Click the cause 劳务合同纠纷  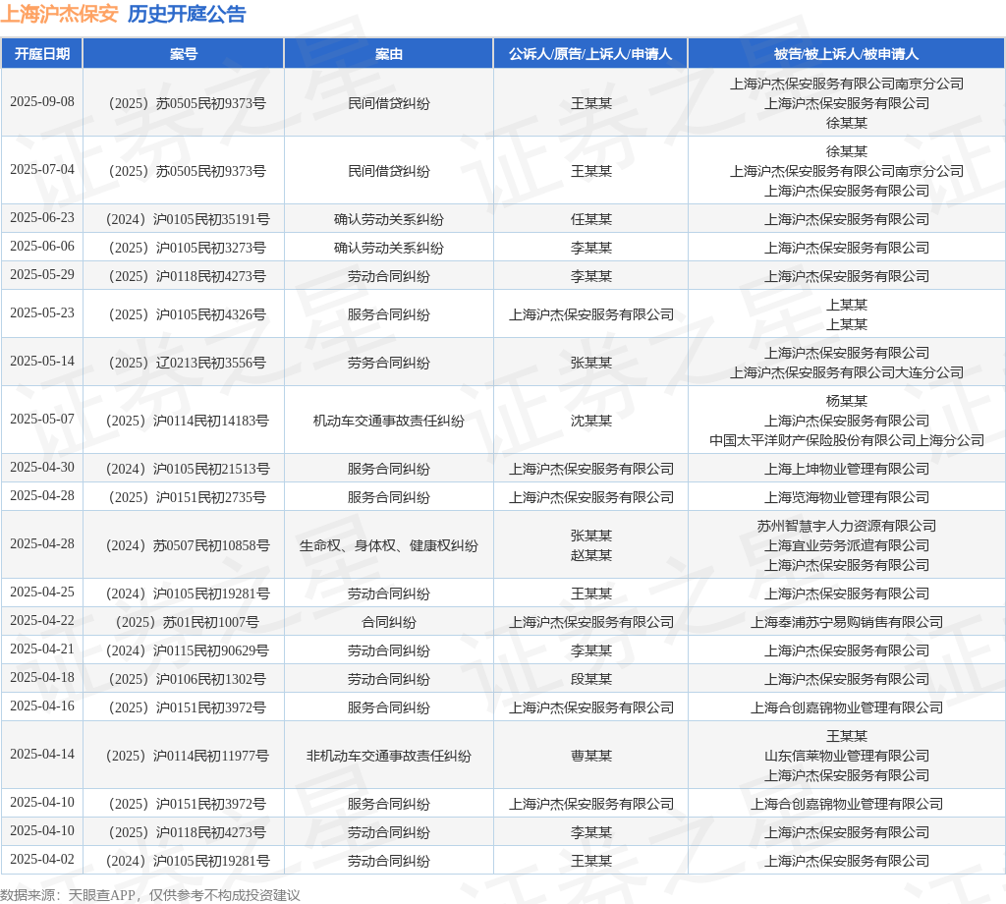click(389, 363)
